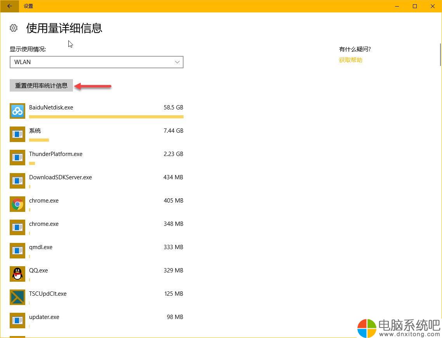442x338 pixels.
Task: Click the updater.exe name text
Action: point(44,317)
